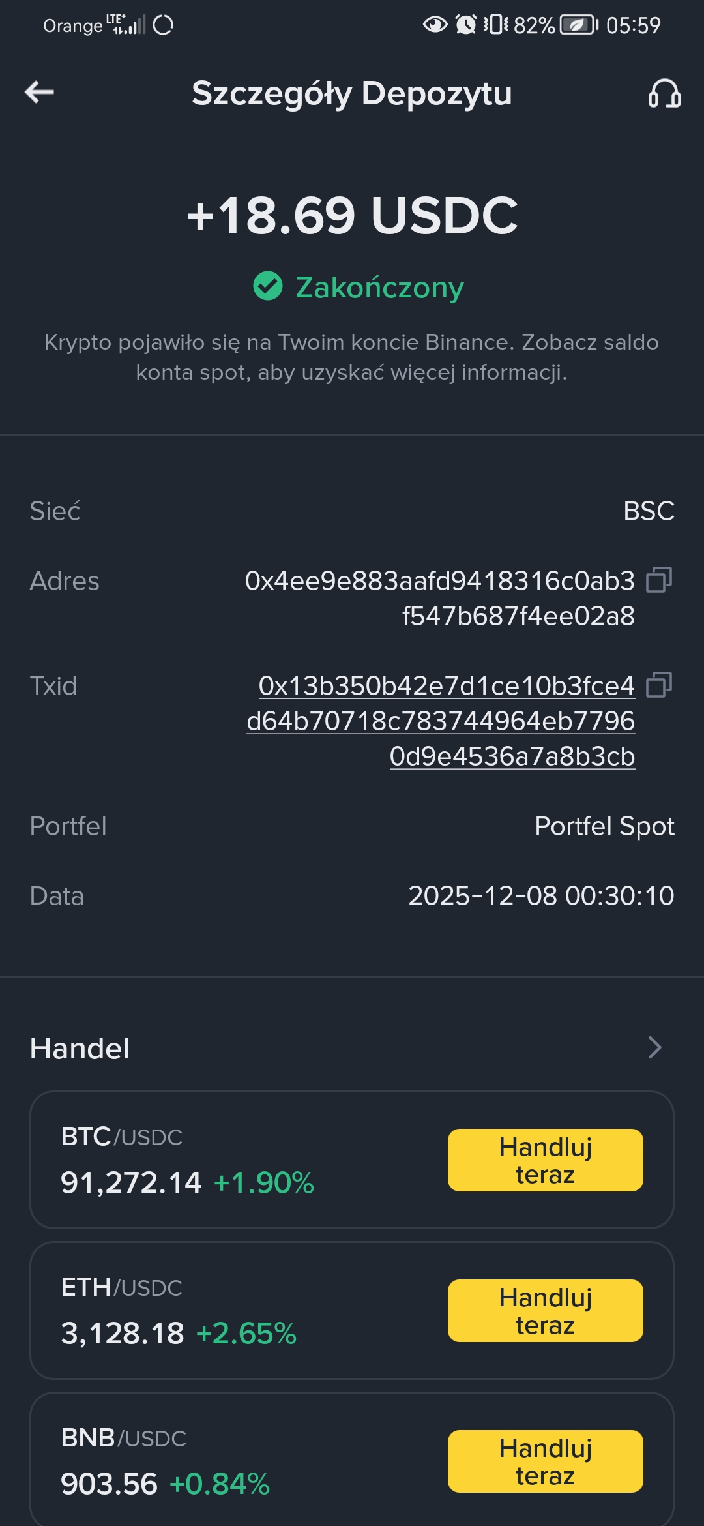Tap Handluj teraz for ETH/USDC
This screenshot has width=704, height=1526.
click(x=545, y=1311)
